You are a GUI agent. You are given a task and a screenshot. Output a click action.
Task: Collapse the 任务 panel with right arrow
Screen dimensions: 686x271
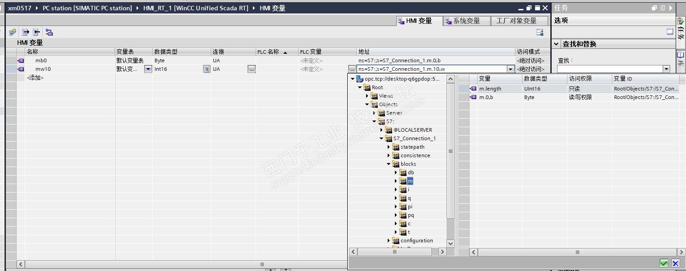coord(670,8)
